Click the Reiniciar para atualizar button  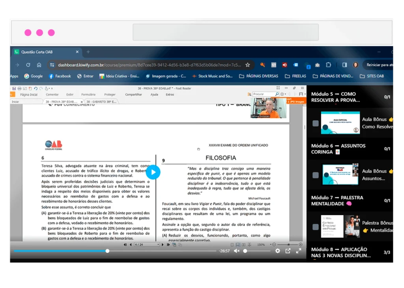[x=380, y=65]
